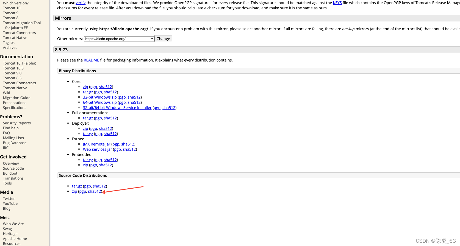Go to Tomcat 8 download page

tap(11, 18)
